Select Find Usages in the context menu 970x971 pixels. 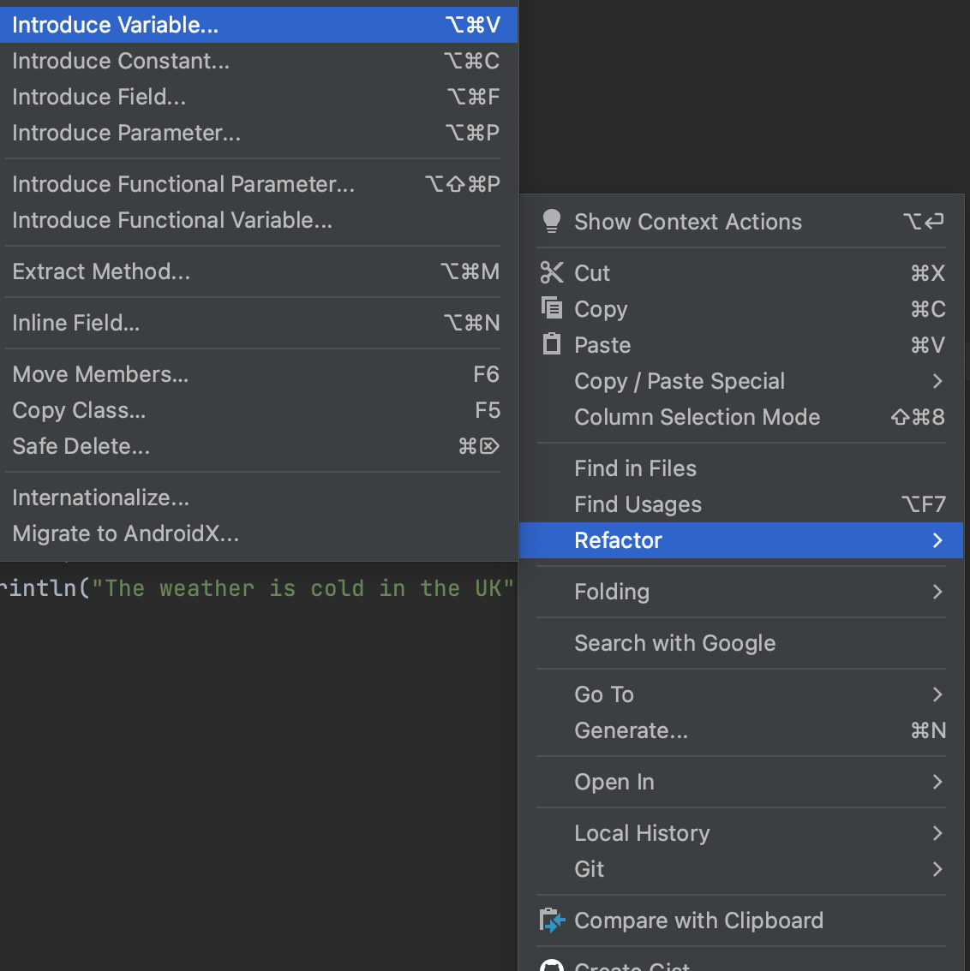638,504
